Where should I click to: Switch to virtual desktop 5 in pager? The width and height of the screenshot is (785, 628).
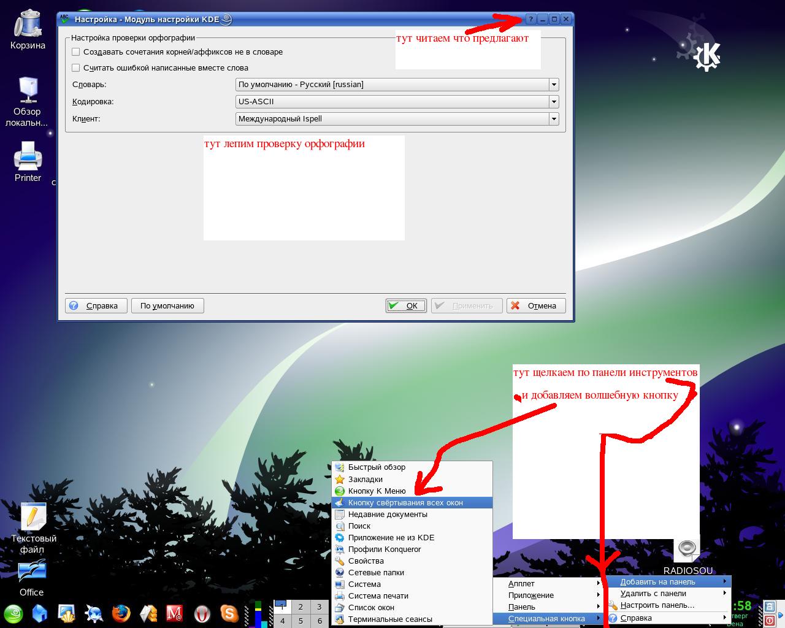[x=301, y=621]
